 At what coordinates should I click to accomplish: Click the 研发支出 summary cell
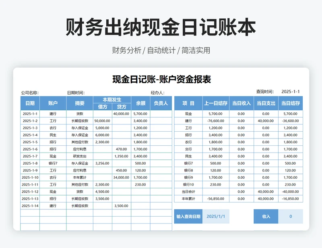point(80,156)
